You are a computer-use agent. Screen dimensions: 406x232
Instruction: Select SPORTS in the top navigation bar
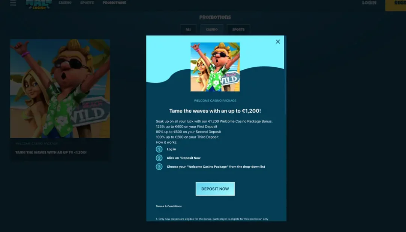[x=87, y=2]
